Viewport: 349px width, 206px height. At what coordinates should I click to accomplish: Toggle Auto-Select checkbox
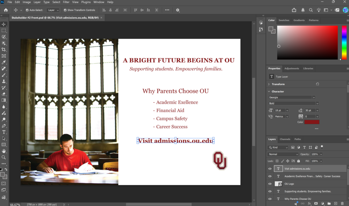[x=27, y=10]
